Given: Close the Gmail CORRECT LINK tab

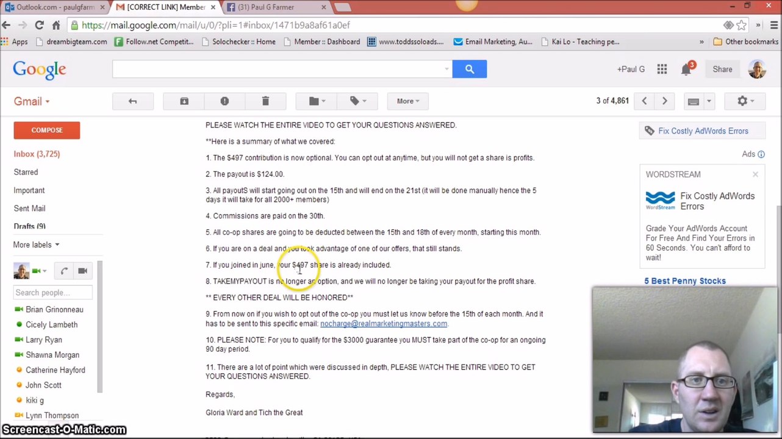Looking at the screenshot, I should pos(213,7).
